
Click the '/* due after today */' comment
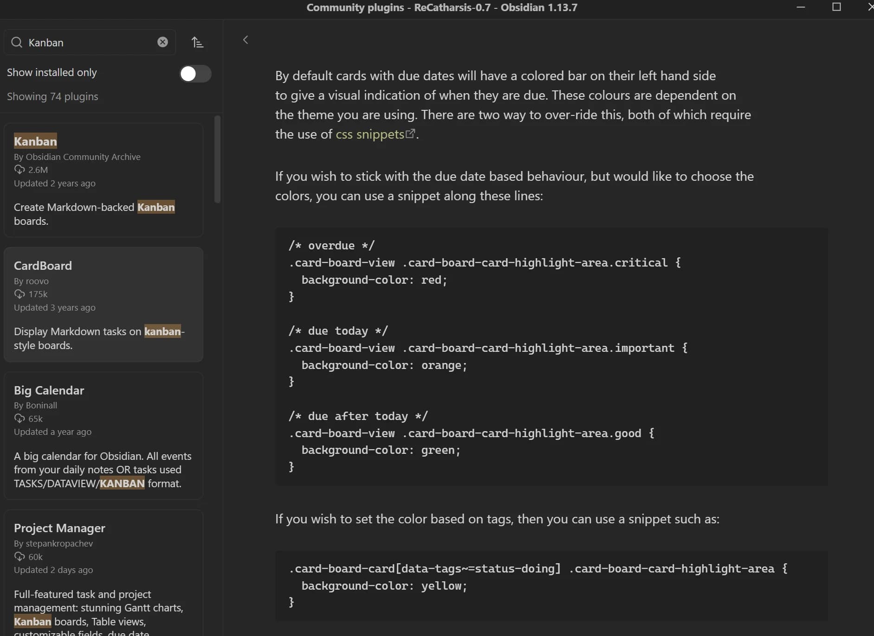click(358, 416)
